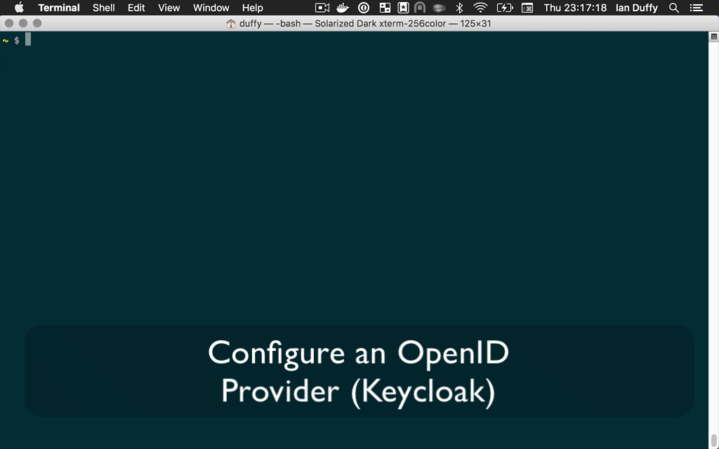Image resolution: width=719 pixels, height=449 pixels.
Task: Open the Docker whale menu bar icon
Action: coord(343,8)
